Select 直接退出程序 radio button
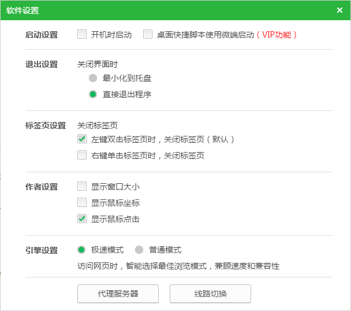 pyautogui.click(x=92, y=94)
